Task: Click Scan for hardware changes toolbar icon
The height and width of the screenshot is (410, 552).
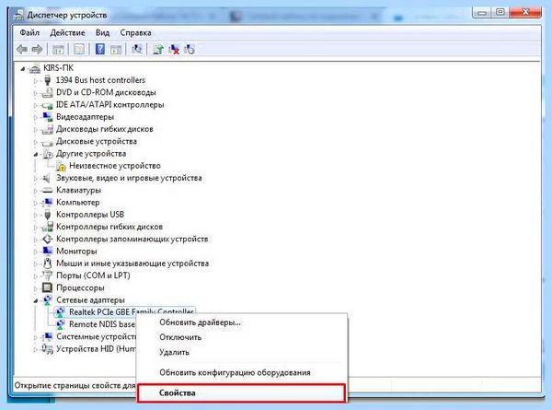Action: tap(136, 49)
